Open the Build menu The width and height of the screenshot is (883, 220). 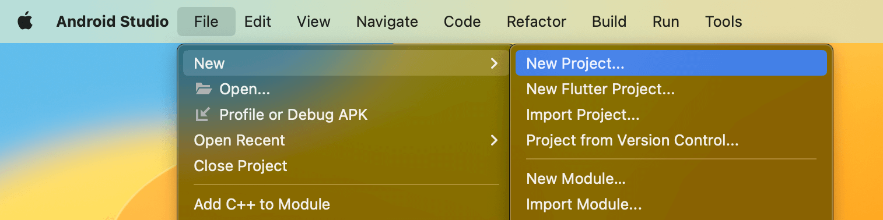609,22
